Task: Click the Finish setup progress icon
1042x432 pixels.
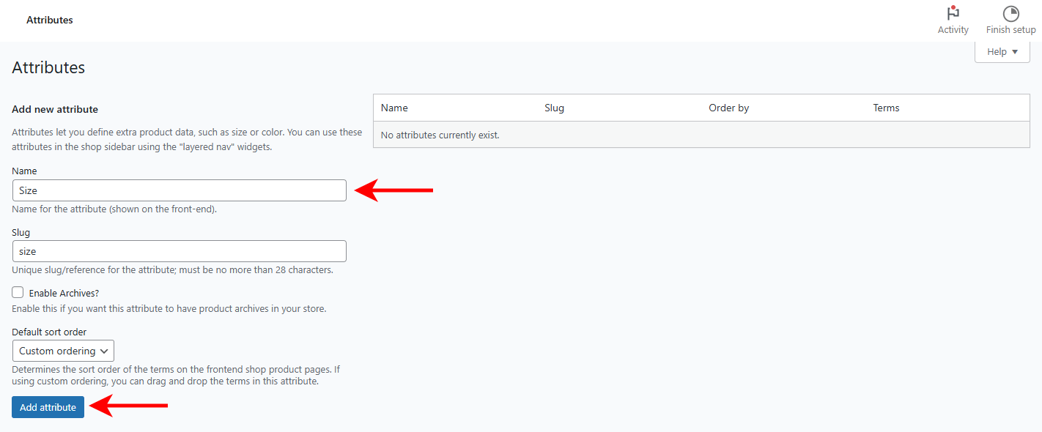Action: click(x=1010, y=13)
